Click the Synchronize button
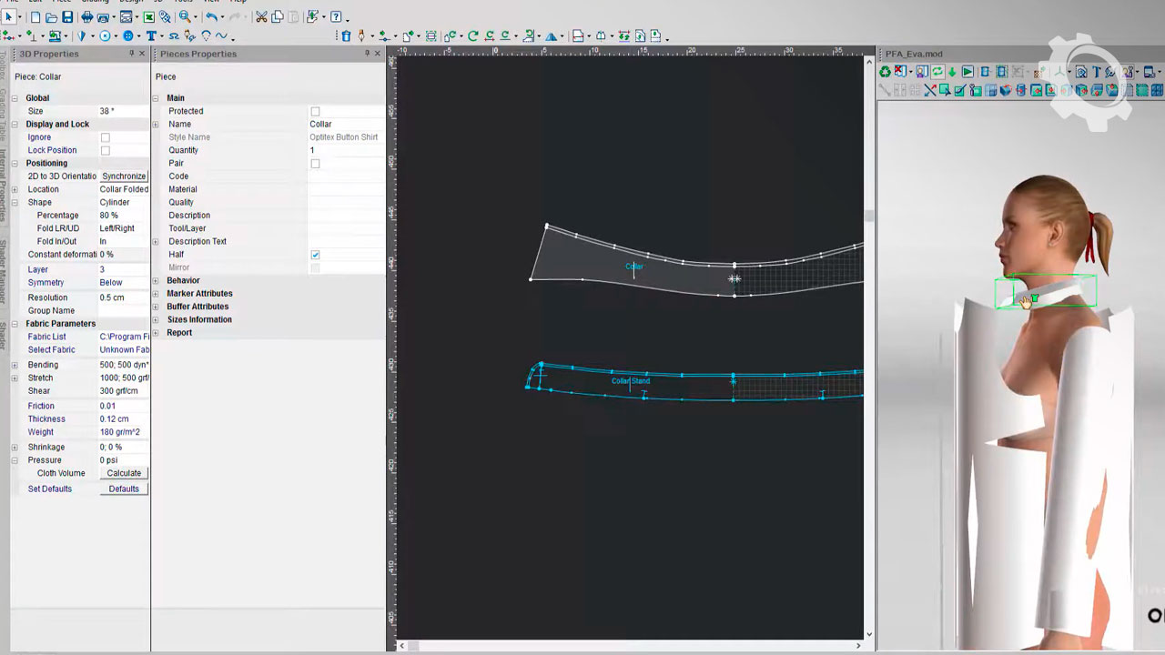This screenshot has height=655, width=1165. point(123,176)
